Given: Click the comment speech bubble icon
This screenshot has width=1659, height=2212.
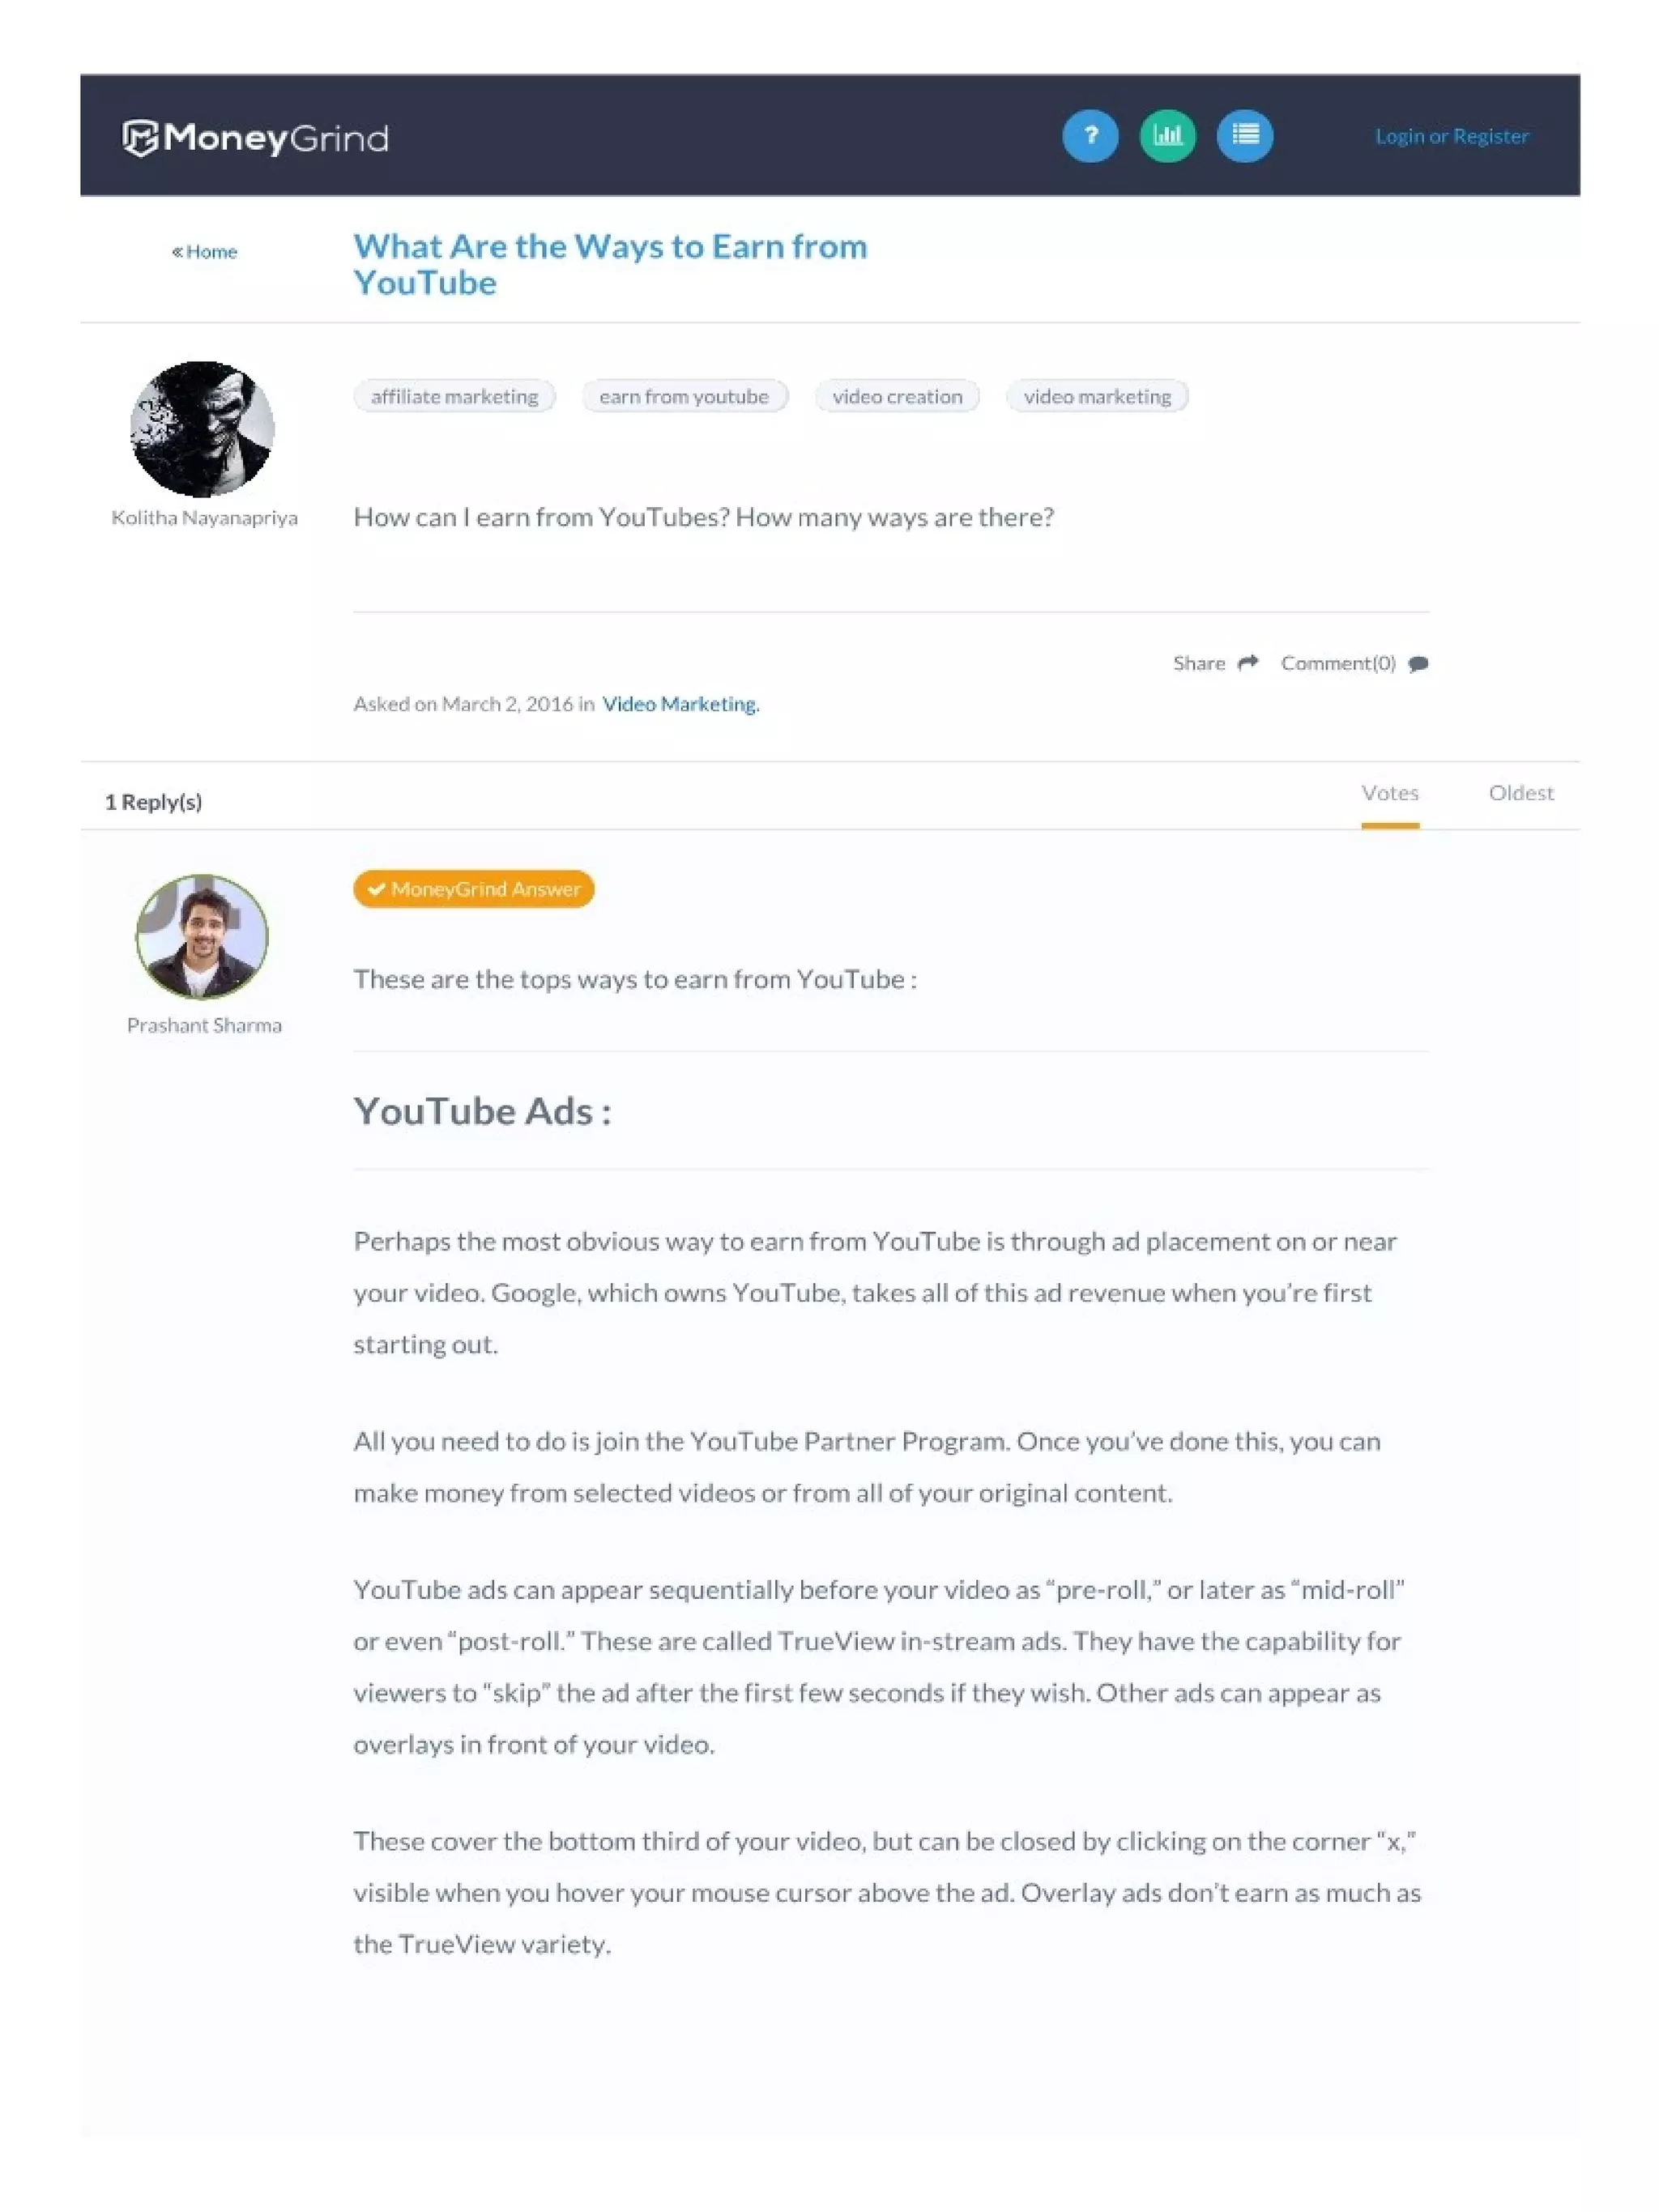Looking at the screenshot, I should [1418, 664].
